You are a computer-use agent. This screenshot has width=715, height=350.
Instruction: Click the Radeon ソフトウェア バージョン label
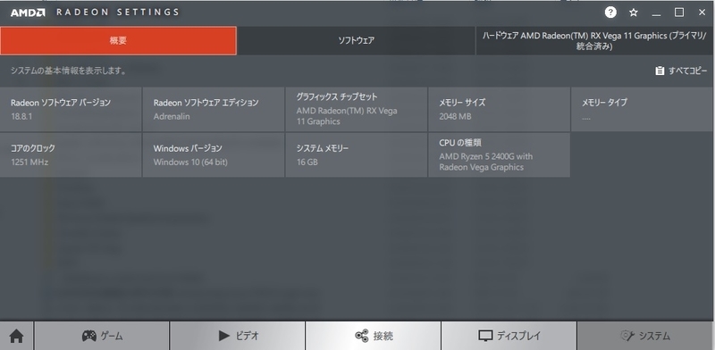(61, 103)
